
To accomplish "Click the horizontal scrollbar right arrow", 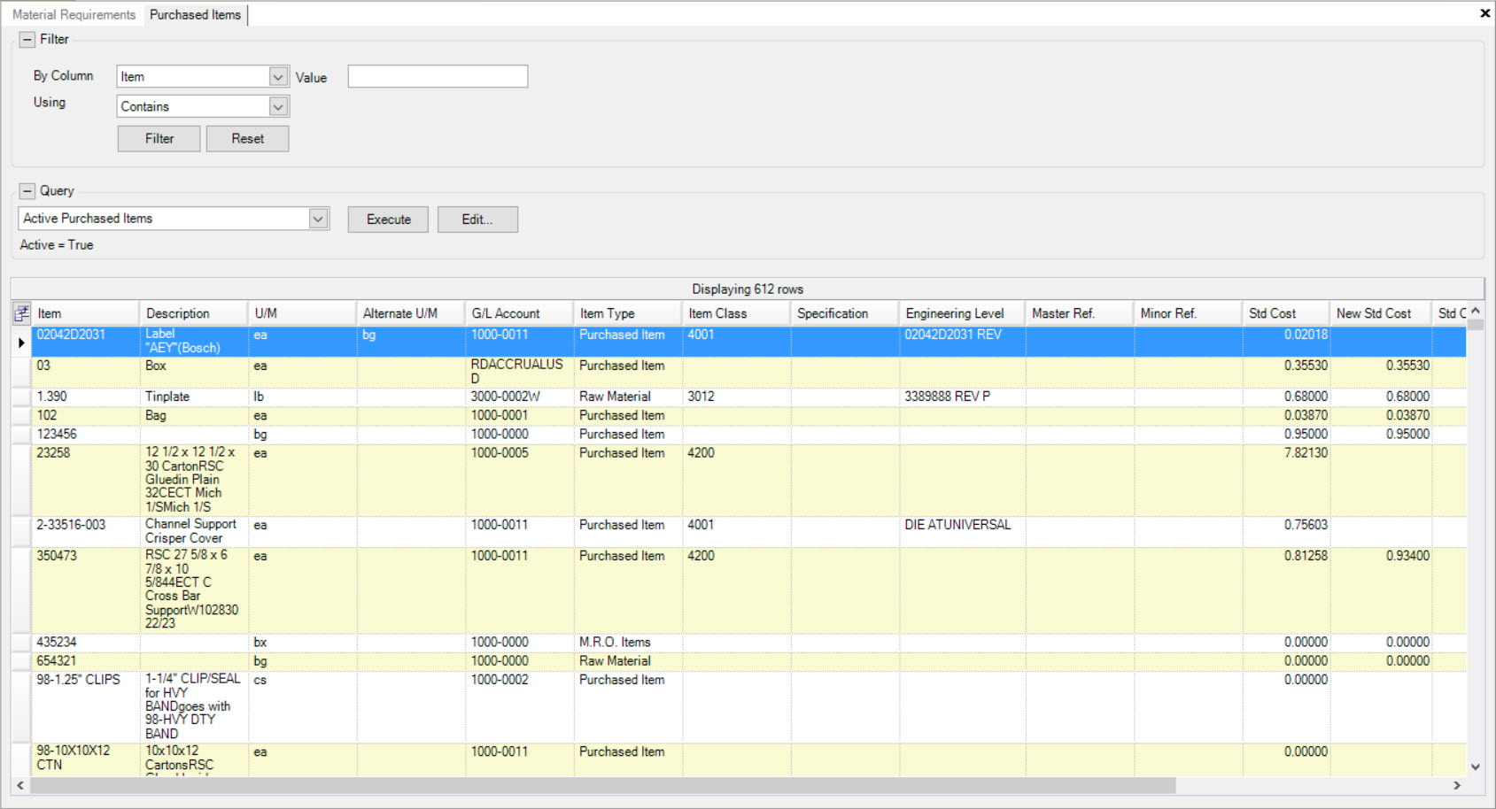I will (x=1457, y=785).
